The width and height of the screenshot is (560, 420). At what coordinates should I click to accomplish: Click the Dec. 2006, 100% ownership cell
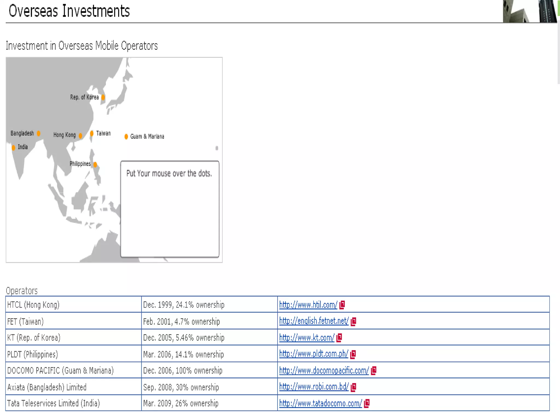click(x=209, y=370)
